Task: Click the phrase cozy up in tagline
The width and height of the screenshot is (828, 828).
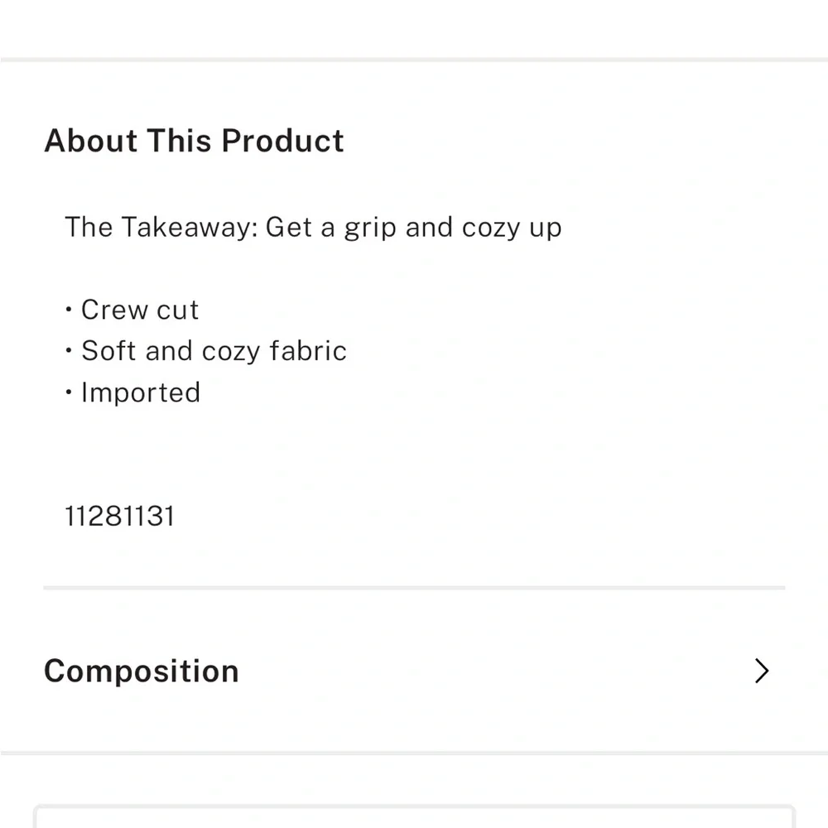Action: [x=512, y=229]
